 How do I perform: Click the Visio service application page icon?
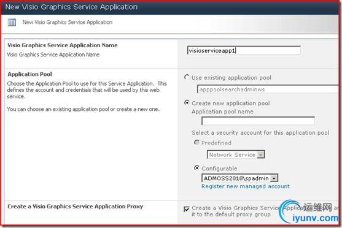(12, 22)
